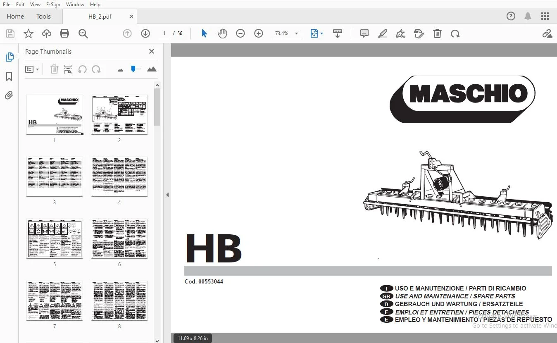Choose the Selection arrow tool
557x343 pixels.
204,34
